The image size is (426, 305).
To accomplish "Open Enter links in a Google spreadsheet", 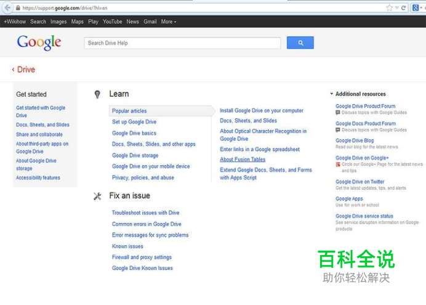I will [259, 149].
